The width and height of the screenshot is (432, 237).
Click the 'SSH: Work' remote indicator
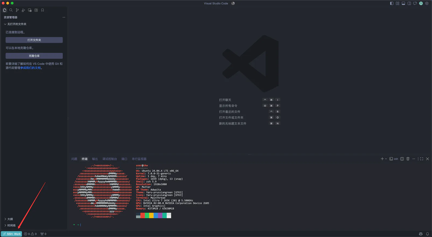[x=12, y=234]
